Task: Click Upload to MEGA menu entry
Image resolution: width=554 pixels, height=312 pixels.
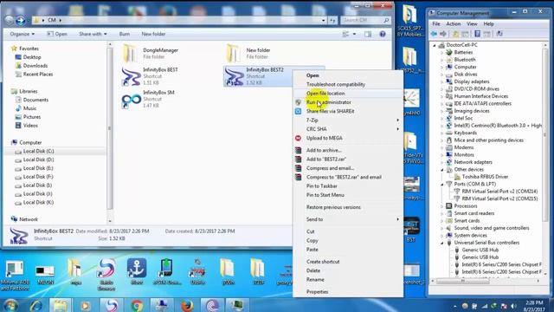Action: (x=325, y=138)
